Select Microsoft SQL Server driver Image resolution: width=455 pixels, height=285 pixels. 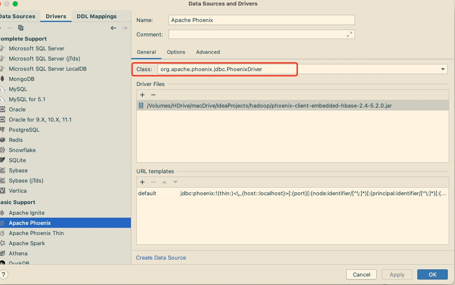point(36,48)
